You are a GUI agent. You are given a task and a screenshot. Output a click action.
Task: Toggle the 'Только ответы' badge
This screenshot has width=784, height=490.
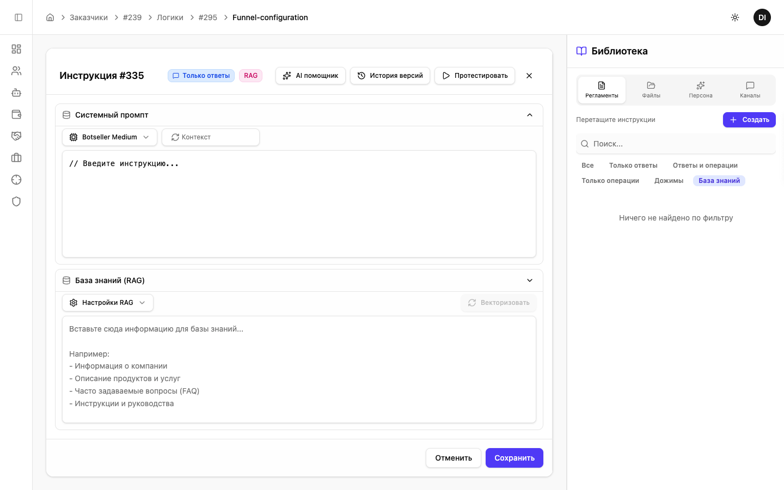[x=201, y=76]
